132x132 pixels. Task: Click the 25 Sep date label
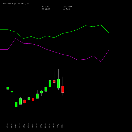coord(49,125)
